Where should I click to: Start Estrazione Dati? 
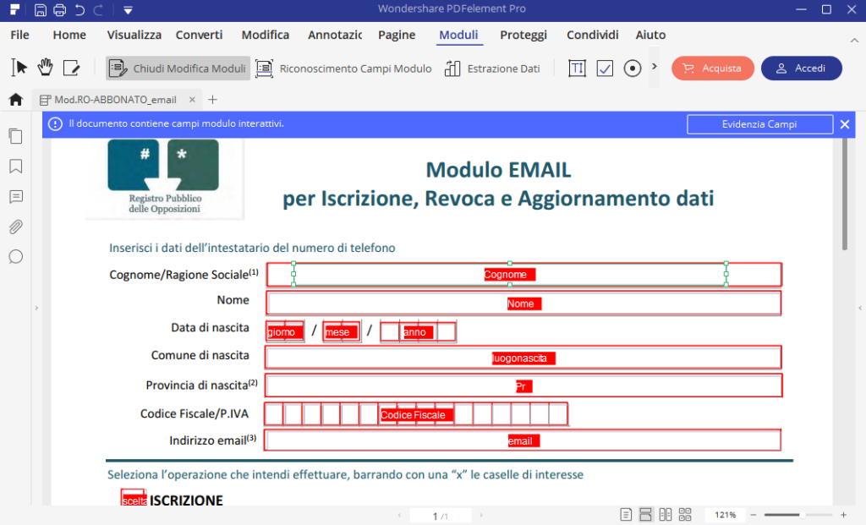493,68
